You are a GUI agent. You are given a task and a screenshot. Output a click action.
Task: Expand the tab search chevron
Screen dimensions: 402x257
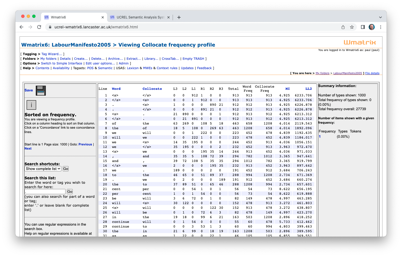[381, 17]
